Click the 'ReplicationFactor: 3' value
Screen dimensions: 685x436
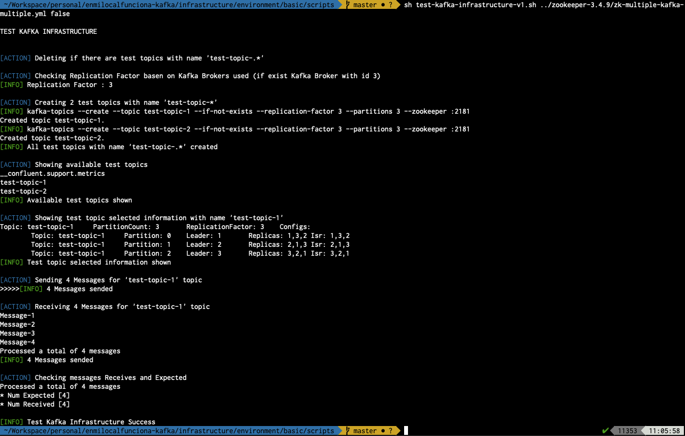pos(225,227)
